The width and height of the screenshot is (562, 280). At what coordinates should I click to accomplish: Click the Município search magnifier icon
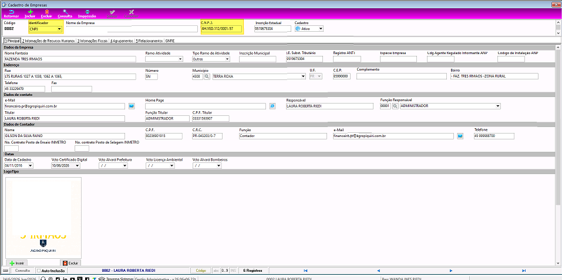coord(207,76)
